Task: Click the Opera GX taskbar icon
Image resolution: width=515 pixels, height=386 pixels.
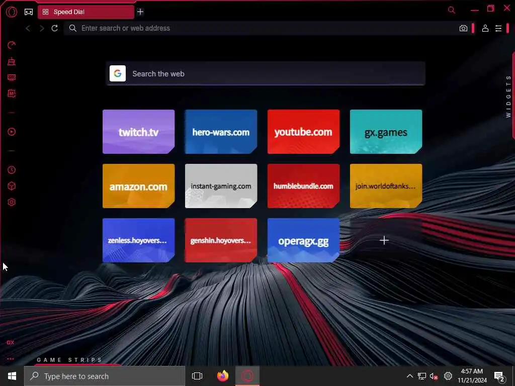Action: pyautogui.click(x=247, y=376)
